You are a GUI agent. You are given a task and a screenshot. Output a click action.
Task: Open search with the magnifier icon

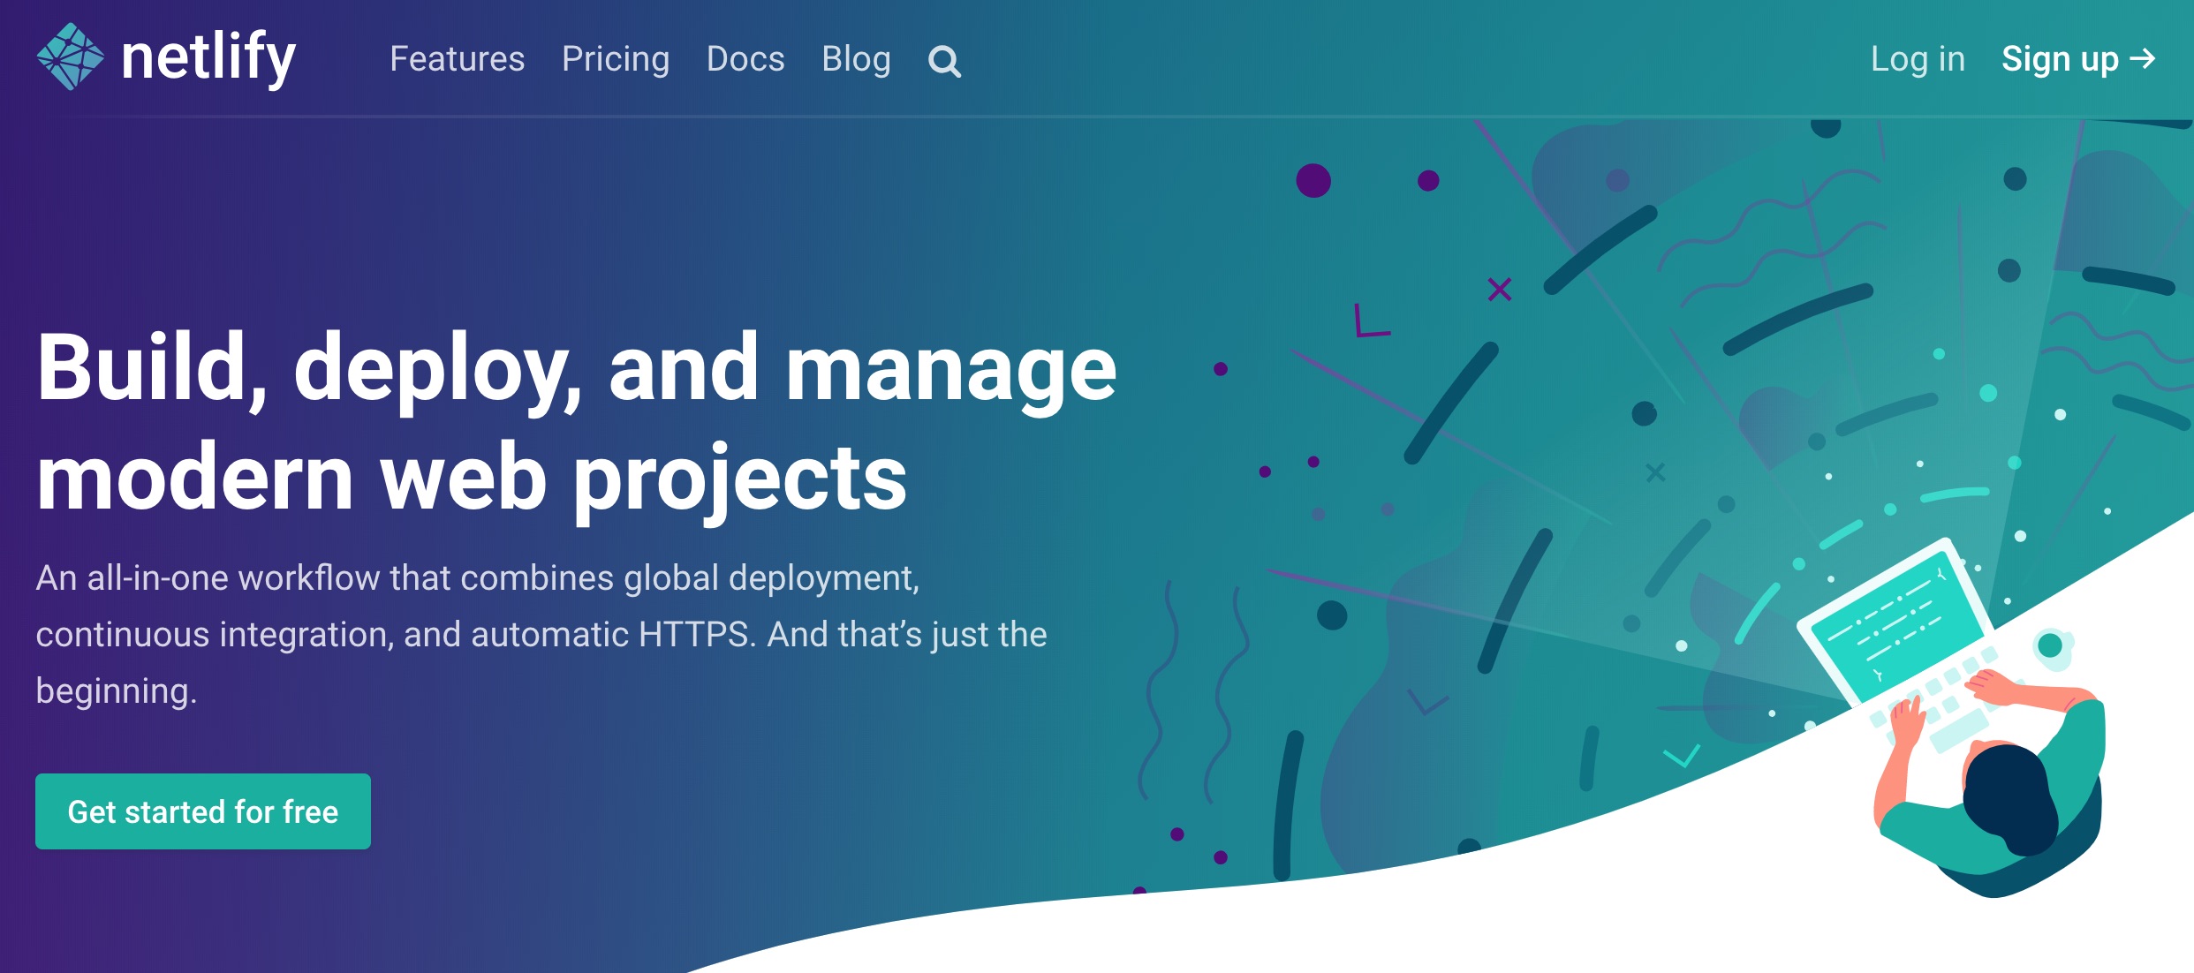944,61
